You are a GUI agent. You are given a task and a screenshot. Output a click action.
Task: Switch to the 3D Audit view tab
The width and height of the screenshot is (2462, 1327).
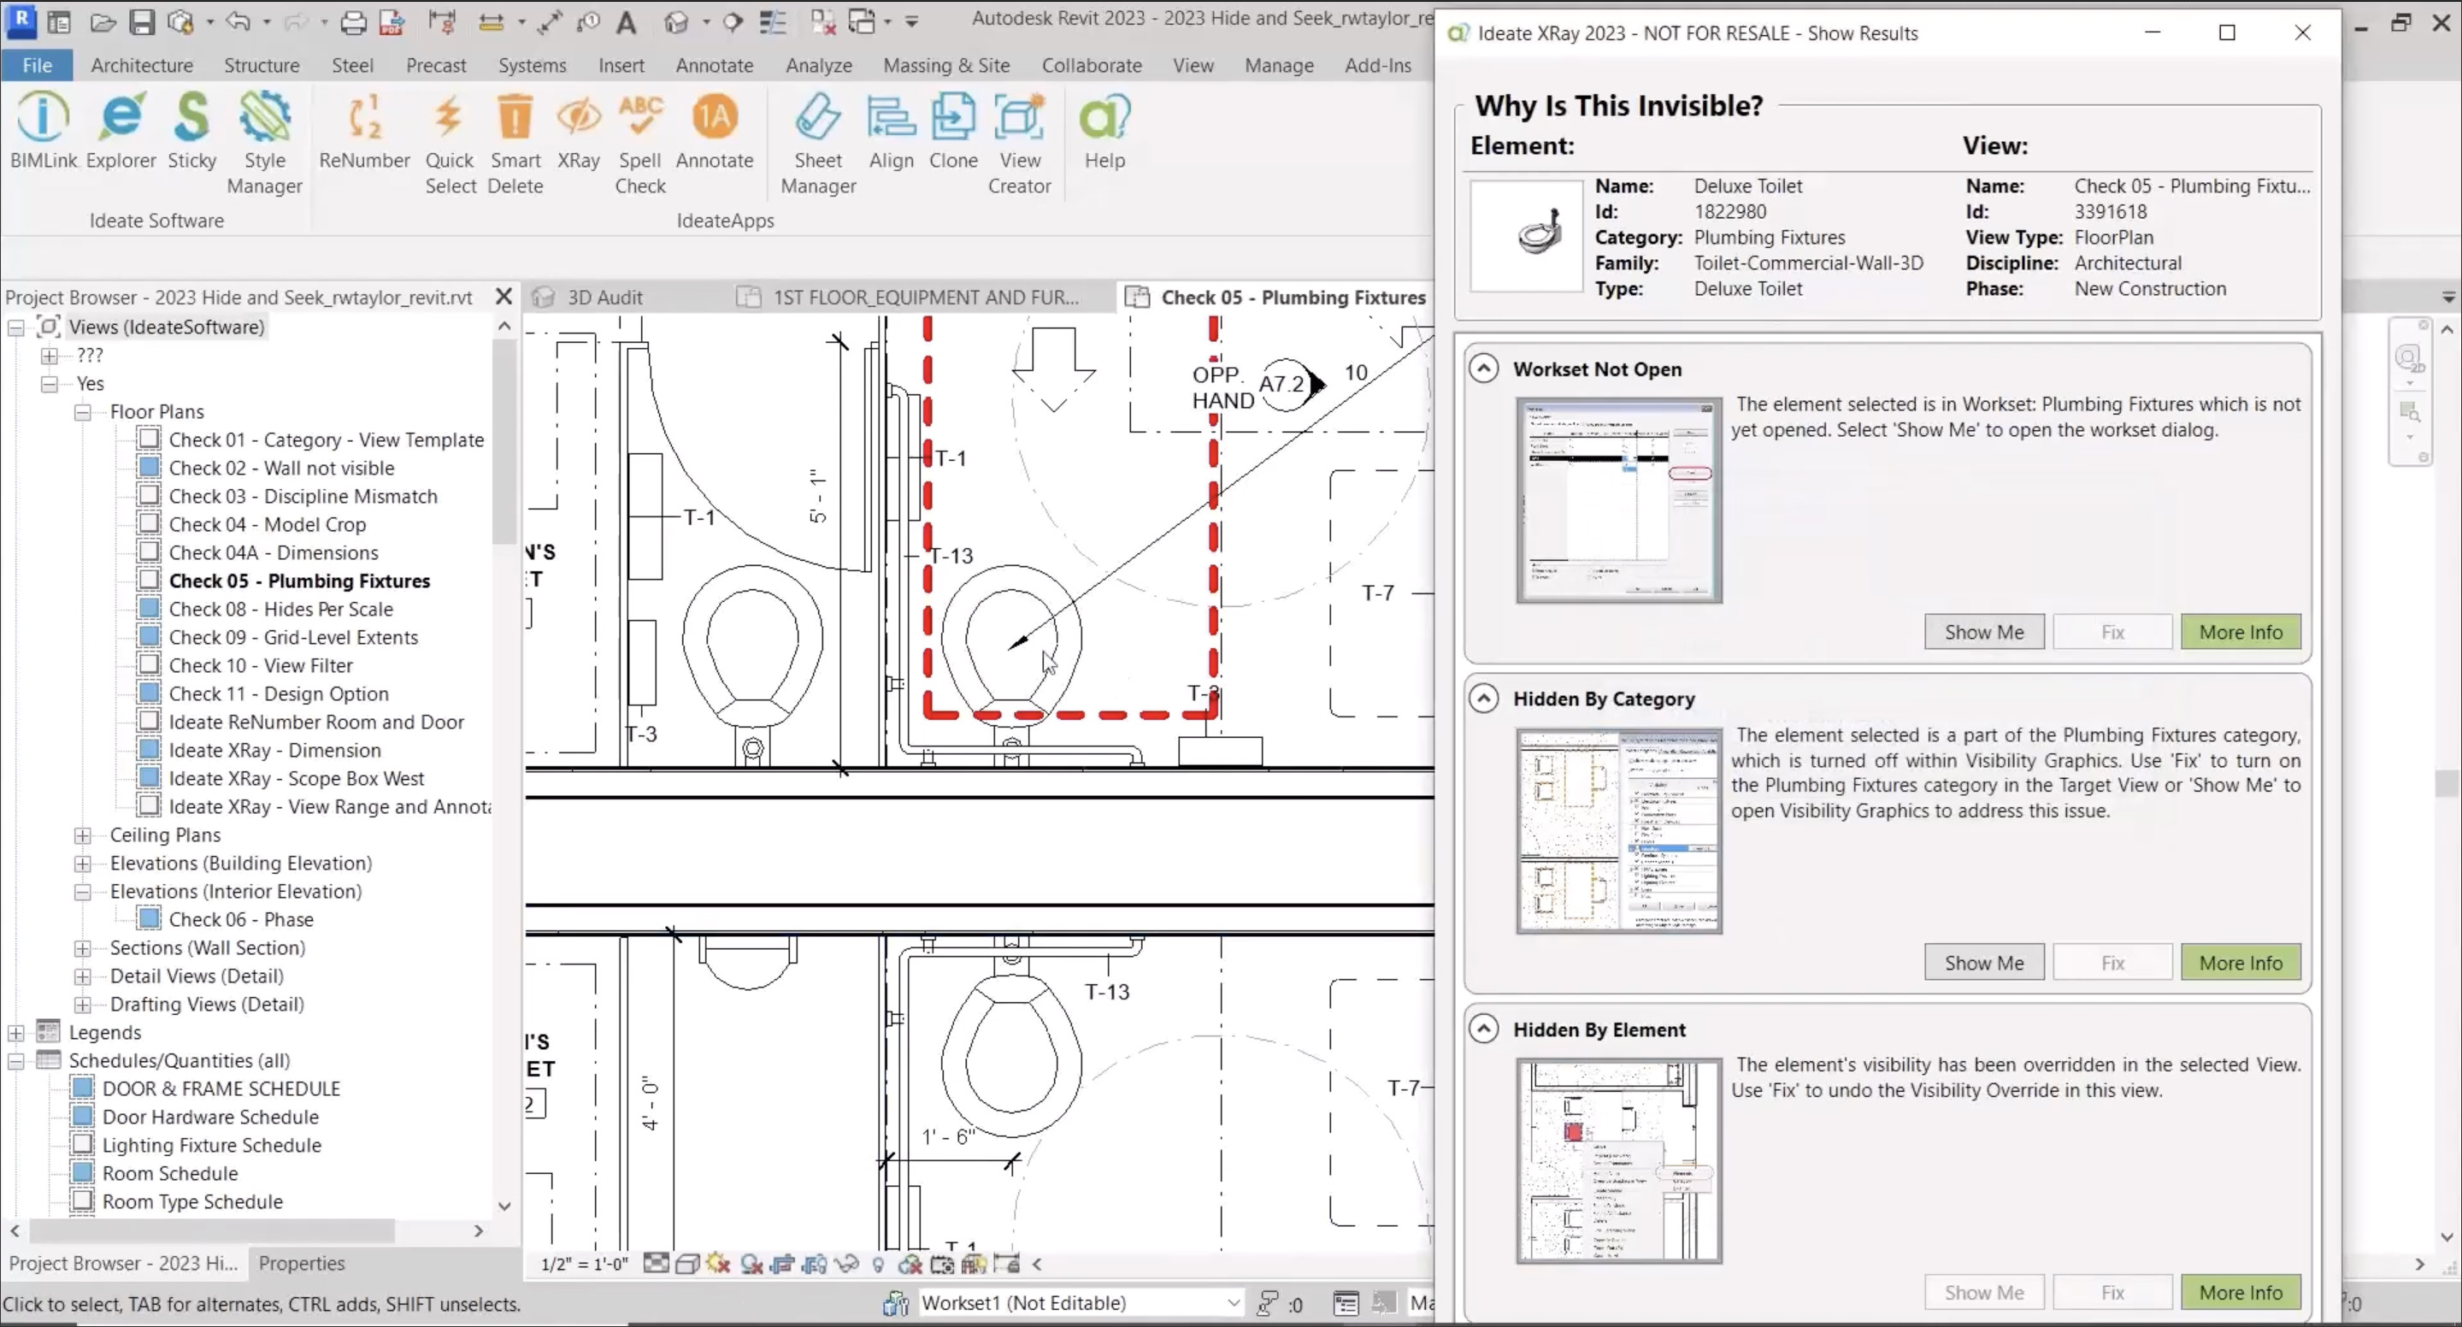point(604,298)
